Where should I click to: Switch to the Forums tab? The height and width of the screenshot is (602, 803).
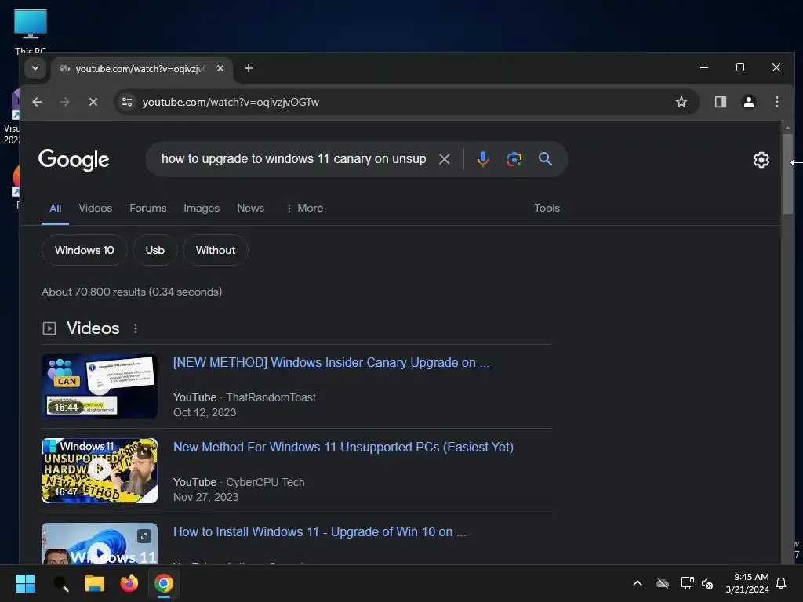(148, 208)
